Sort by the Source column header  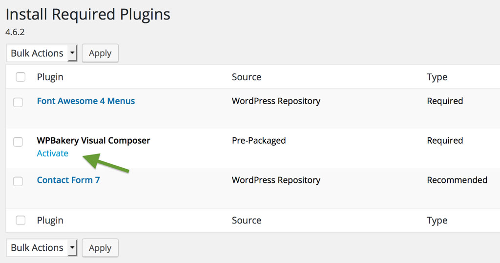247,77
